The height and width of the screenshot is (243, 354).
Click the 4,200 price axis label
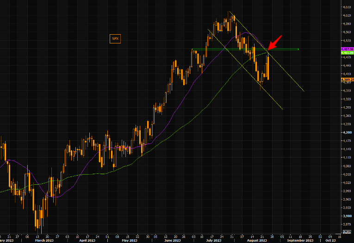click(347, 133)
